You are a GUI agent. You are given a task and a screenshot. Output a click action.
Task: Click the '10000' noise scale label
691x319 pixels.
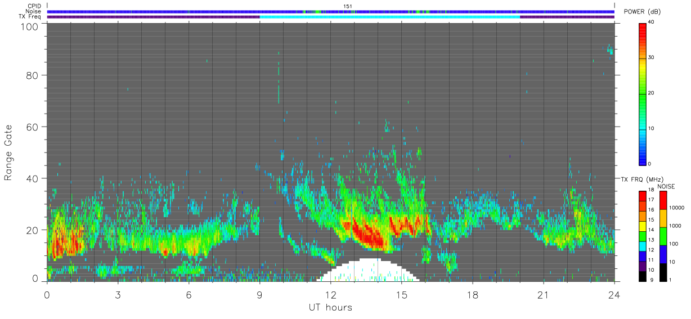tap(676, 208)
